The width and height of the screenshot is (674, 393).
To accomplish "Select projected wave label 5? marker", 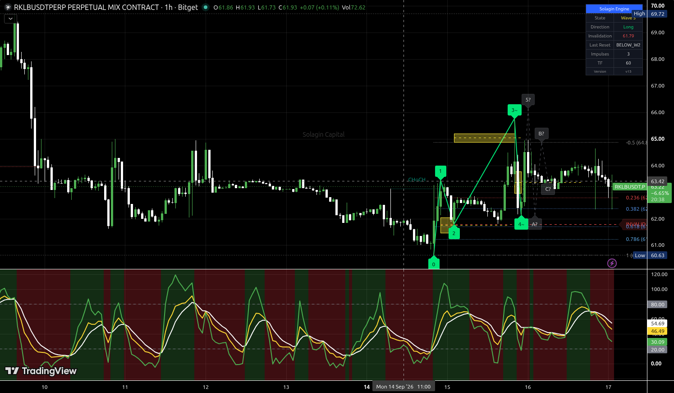I will pyautogui.click(x=528, y=100).
